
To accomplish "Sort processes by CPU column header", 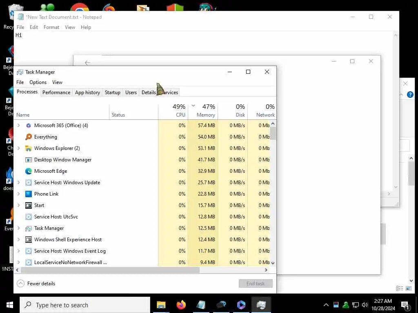I will 173,111.
